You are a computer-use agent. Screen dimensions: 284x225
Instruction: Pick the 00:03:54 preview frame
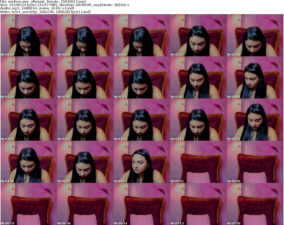(142, 120)
